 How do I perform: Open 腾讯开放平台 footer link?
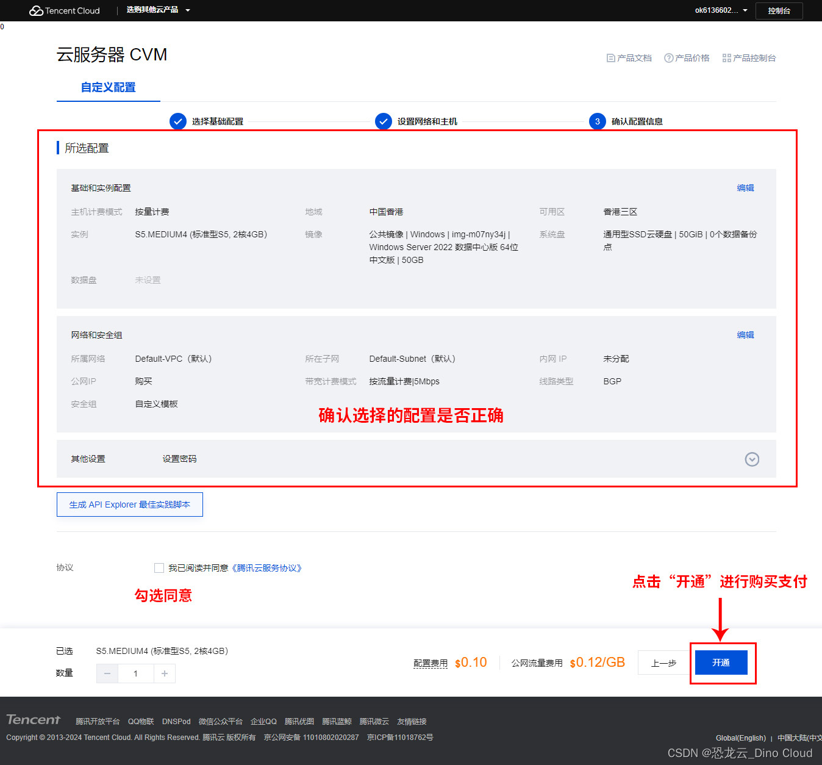(x=98, y=722)
